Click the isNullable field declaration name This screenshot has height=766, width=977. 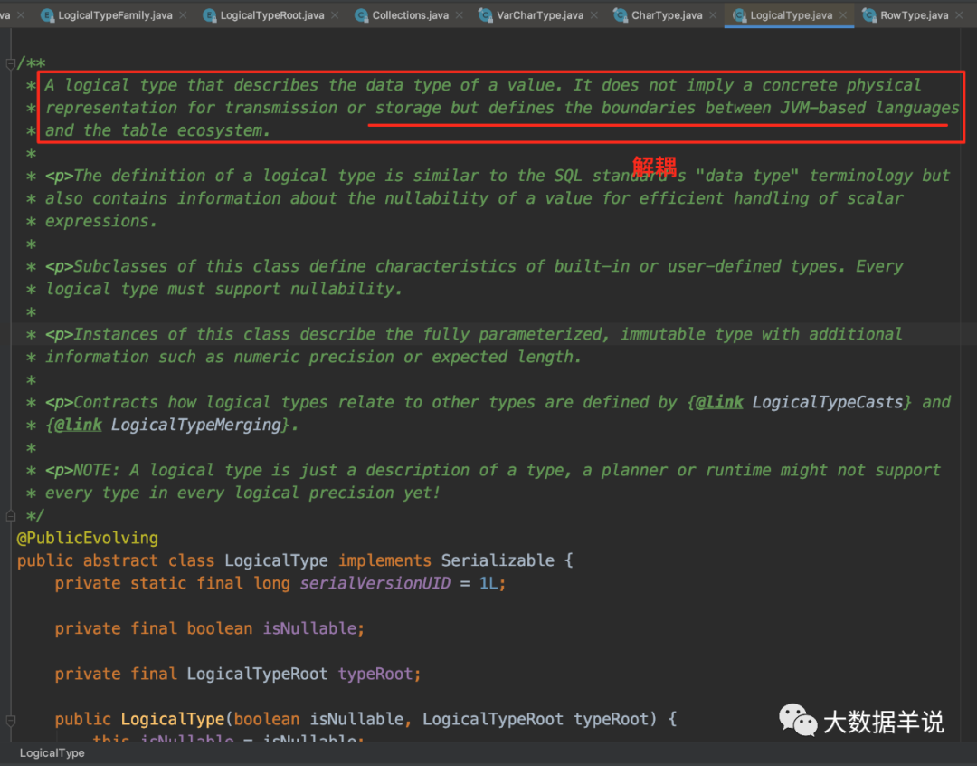click(309, 628)
